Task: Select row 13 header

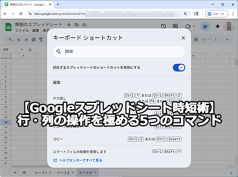Action: (x=6, y=122)
